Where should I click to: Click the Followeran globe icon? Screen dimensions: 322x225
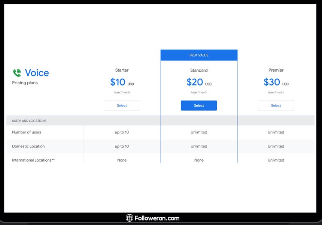click(129, 218)
